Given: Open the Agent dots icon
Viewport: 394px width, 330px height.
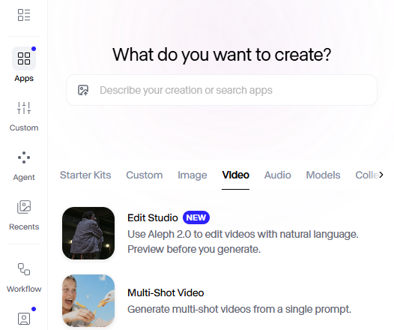Looking at the screenshot, I should pos(24,157).
